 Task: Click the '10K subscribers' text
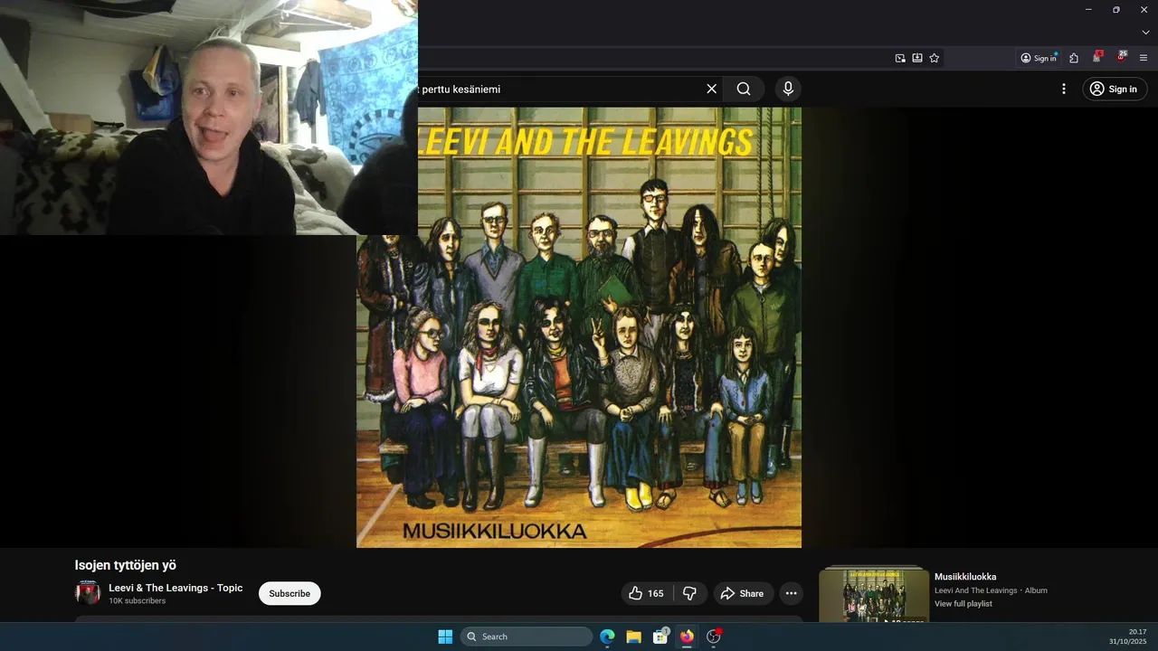tap(138, 601)
